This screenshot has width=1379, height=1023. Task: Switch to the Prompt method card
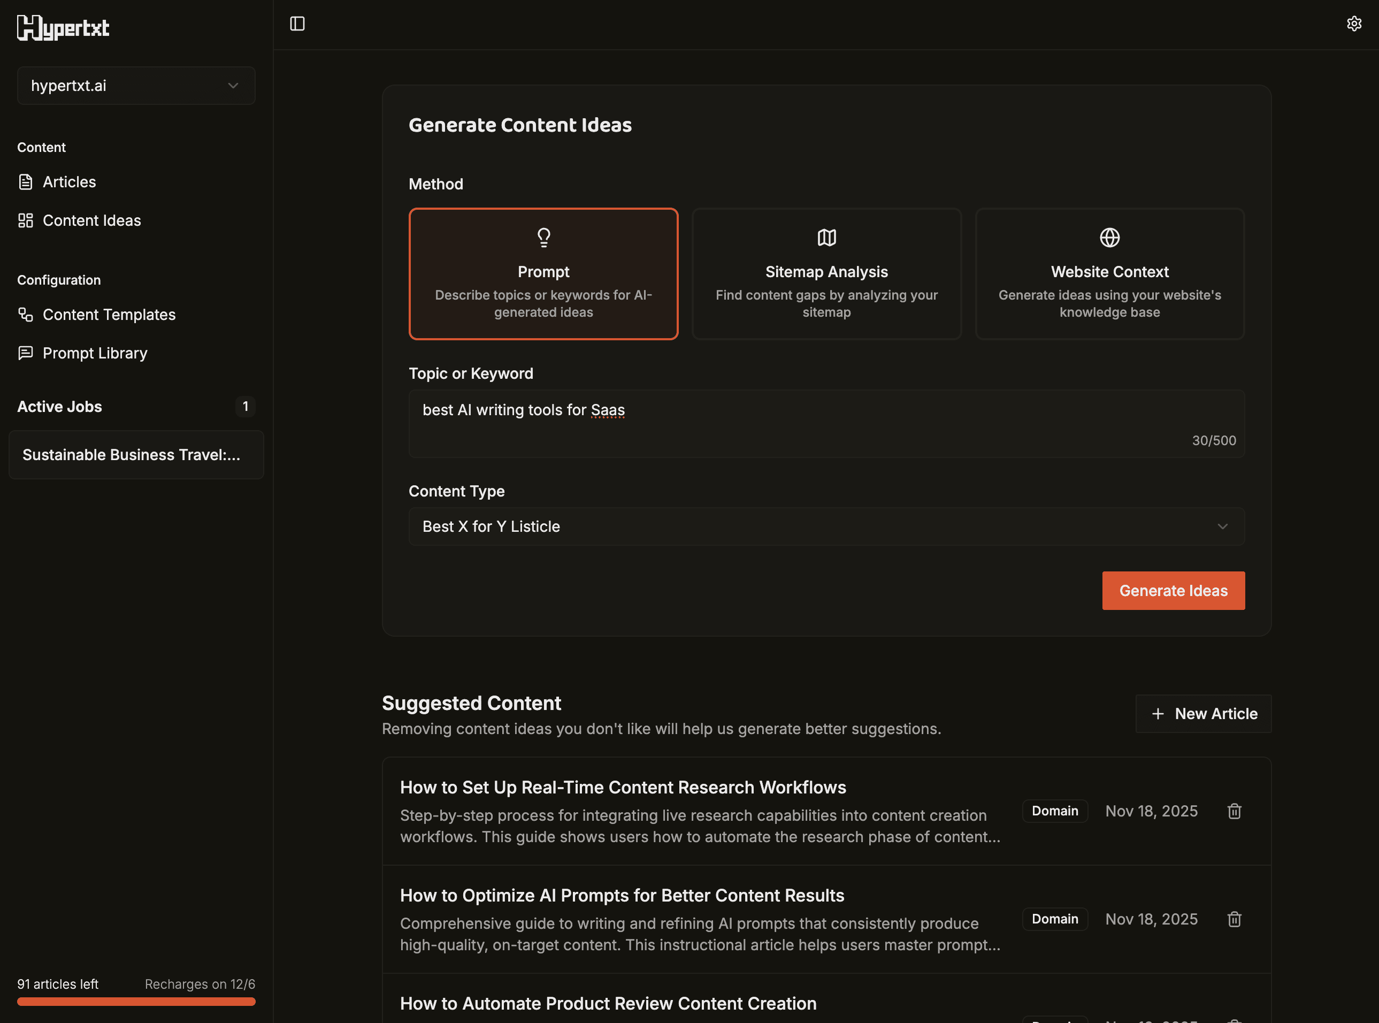tap(543, 274)
